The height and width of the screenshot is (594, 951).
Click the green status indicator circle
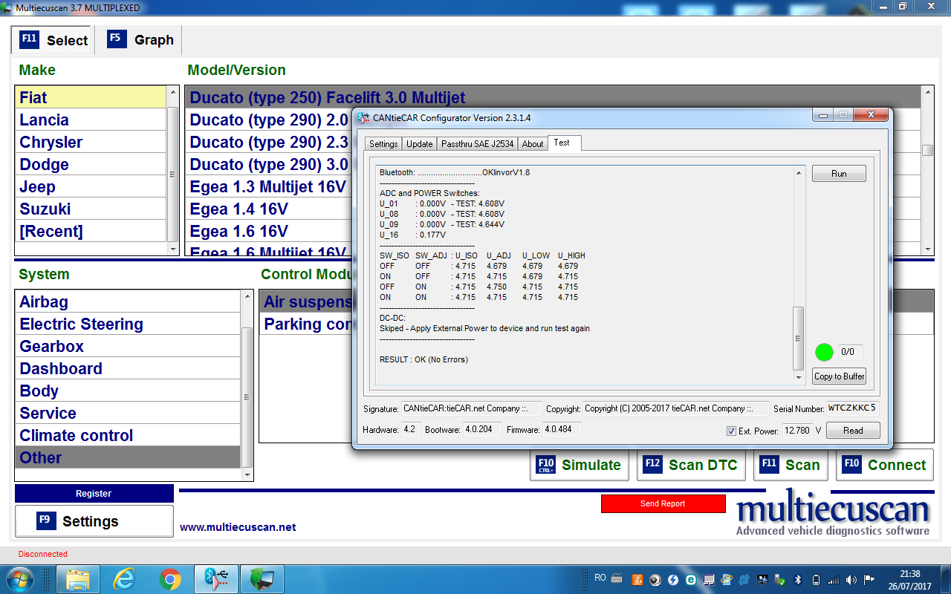[824, 352]
